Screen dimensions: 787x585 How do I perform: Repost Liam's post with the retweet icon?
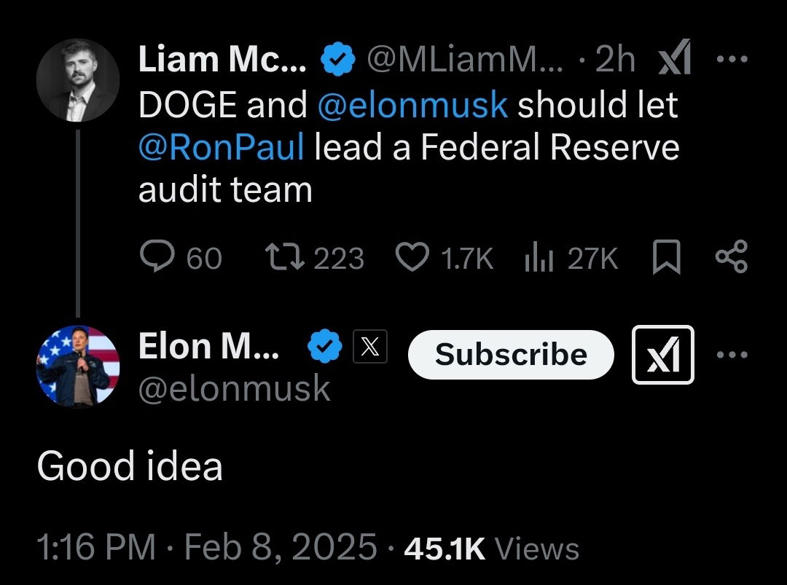click(x=287, y=258)
